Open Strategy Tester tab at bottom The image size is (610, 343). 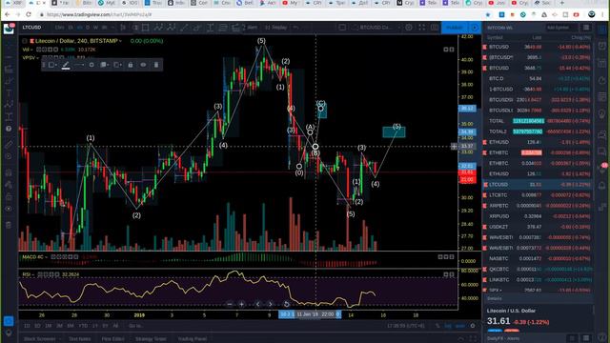click(151, 339)
